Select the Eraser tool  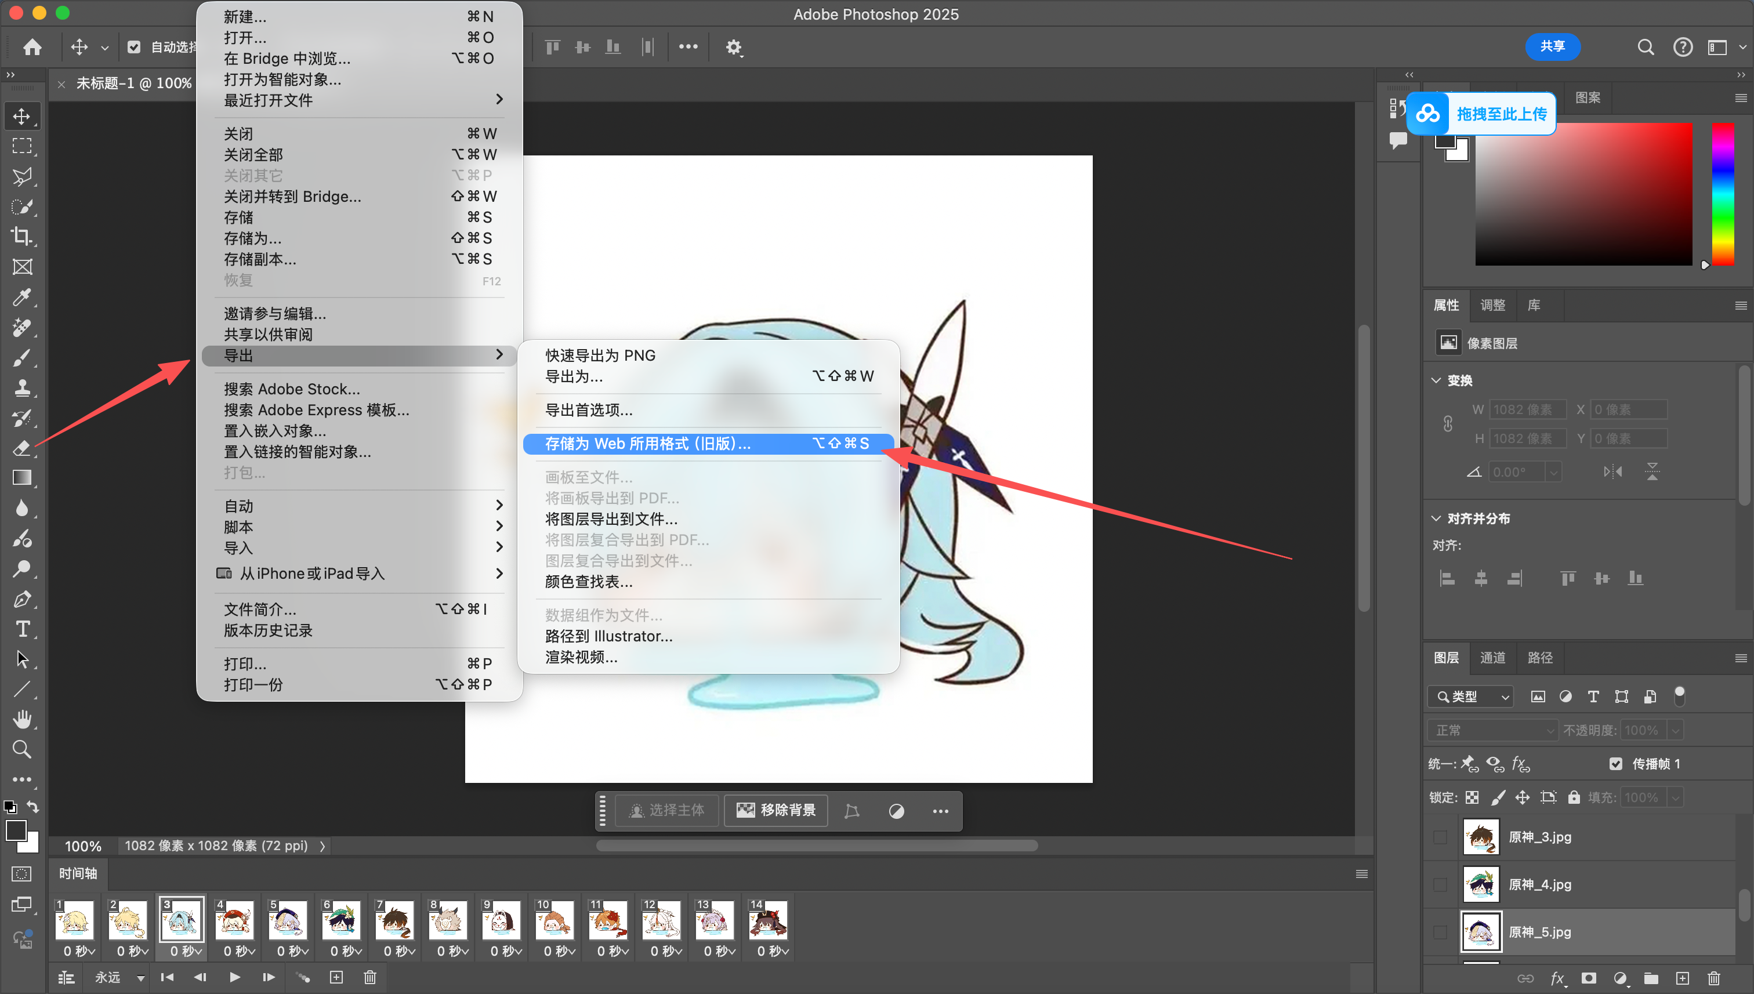[x=22, y=448]
